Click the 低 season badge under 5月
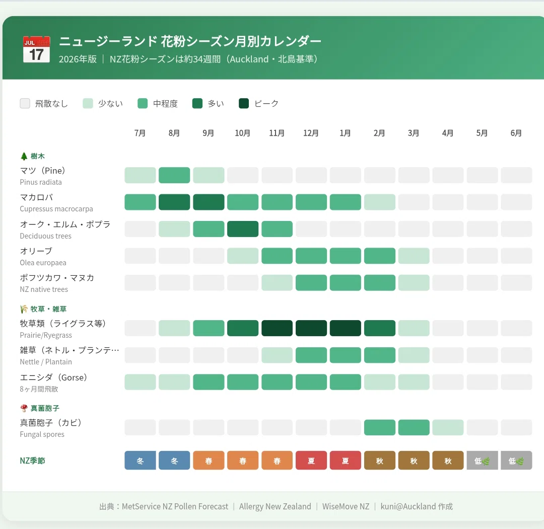This screenshot has height=529, width=544. pyautogui.click(x=482, y=461)
